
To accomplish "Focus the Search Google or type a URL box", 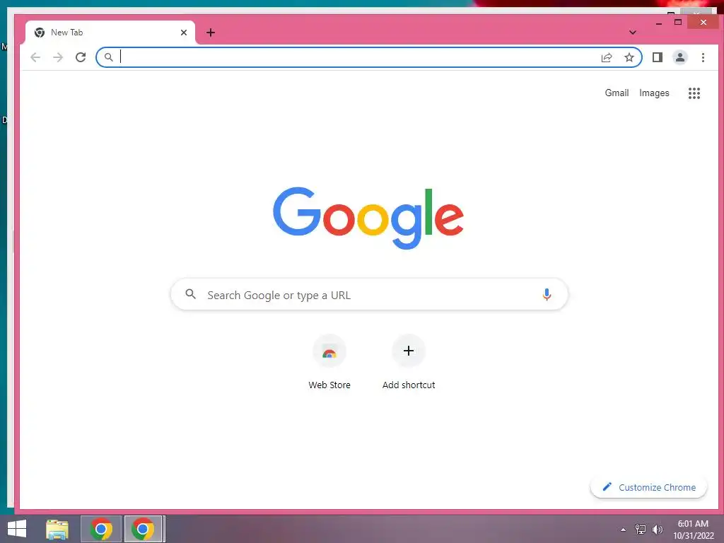I will 369,294.
